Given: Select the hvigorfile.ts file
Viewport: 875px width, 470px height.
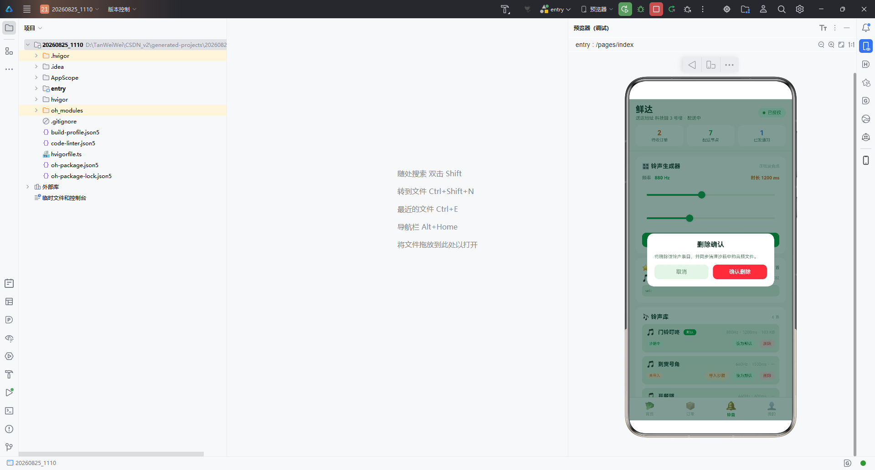Looking at the screenshot, I should click(x=66, y=154).
